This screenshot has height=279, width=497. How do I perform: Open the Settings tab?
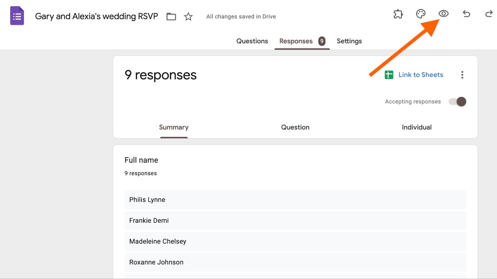coord(349,41)
